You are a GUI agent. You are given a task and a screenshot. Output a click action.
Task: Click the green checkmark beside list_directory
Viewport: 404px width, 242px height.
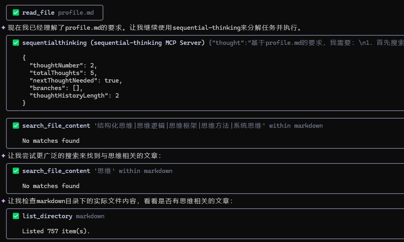(x=16, y=216)
